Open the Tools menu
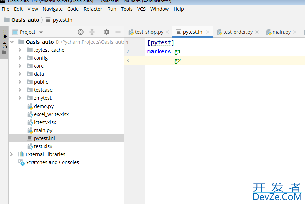Image resolution: width=305 pixels, height=204 pixels. click(x=127, y=9)
